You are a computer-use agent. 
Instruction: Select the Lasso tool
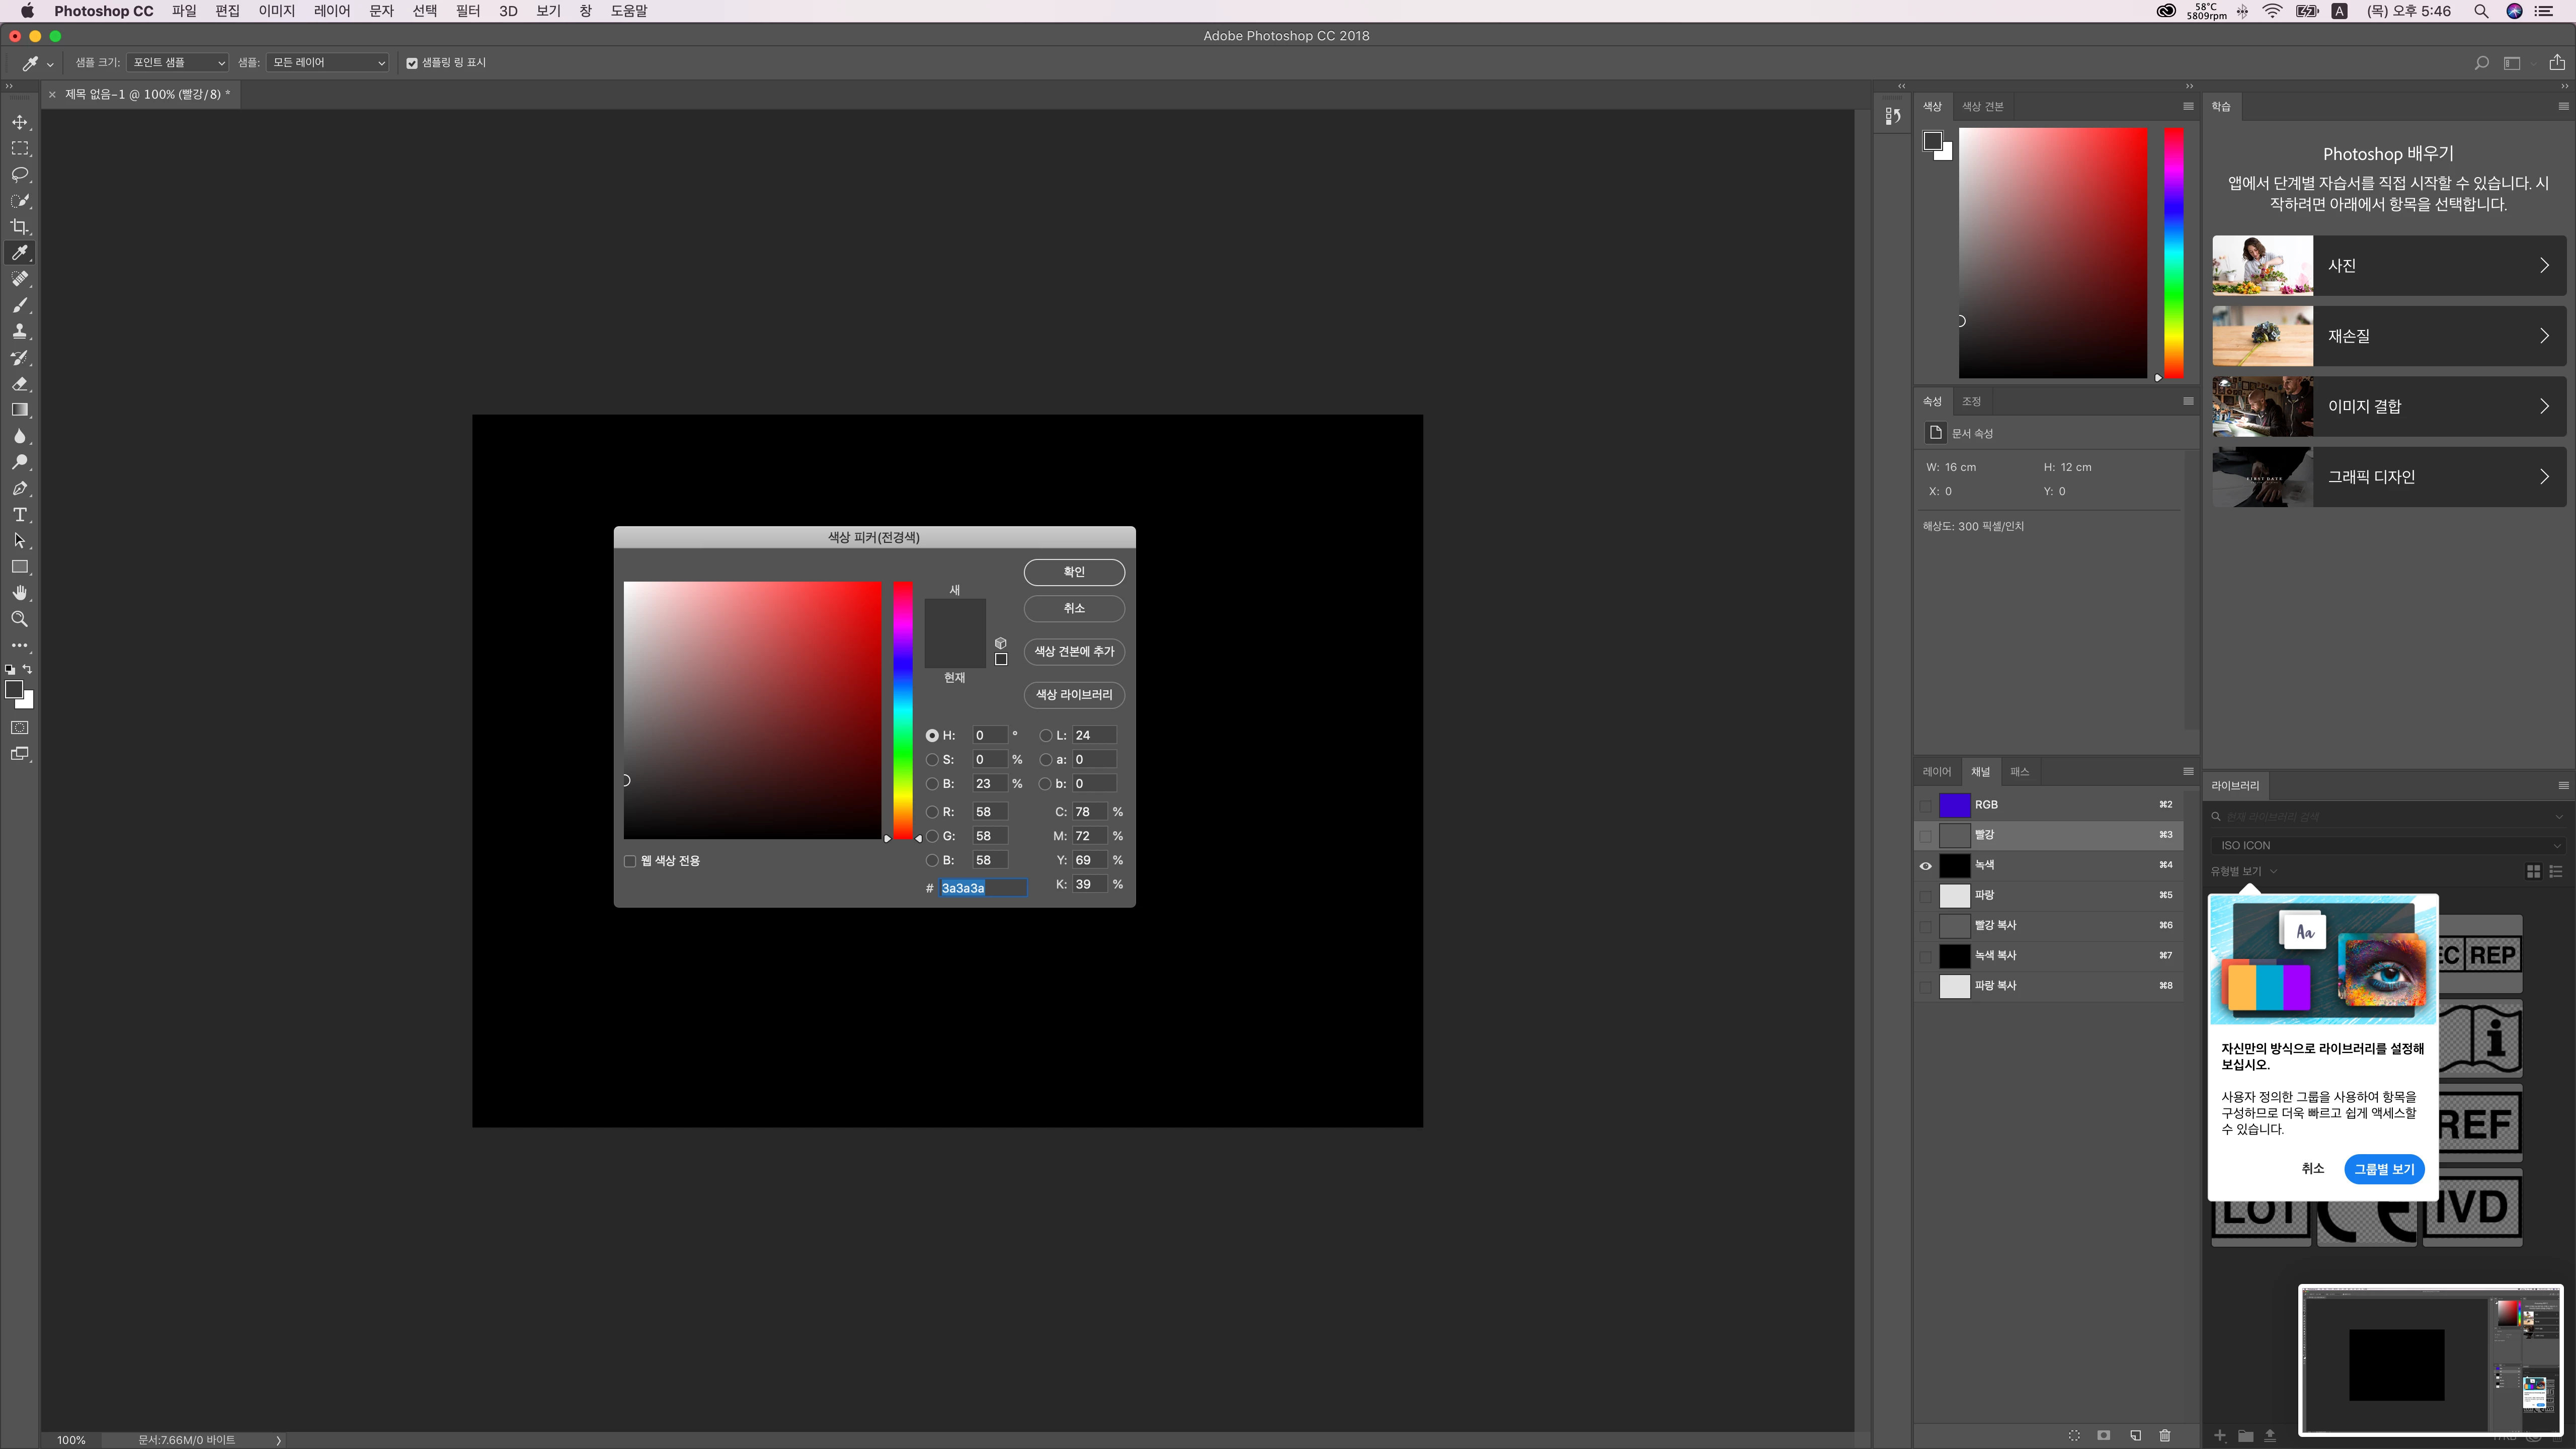point(19,174)
